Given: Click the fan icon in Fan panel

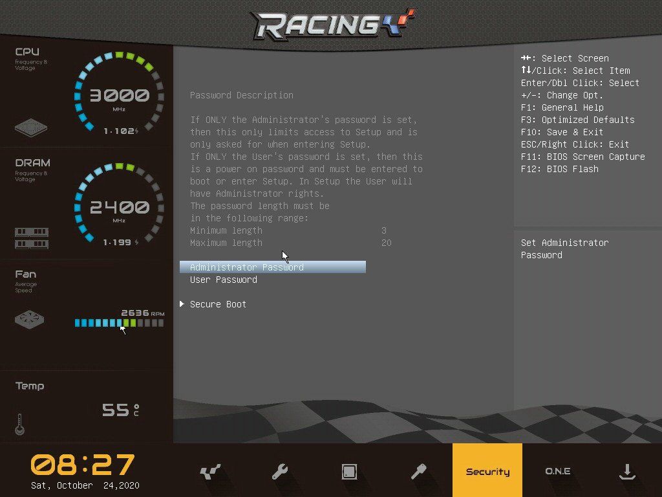Looking at the screenshot, I should click(30, 319).
